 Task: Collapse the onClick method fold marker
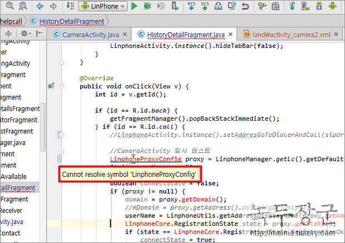click(62, 86)
